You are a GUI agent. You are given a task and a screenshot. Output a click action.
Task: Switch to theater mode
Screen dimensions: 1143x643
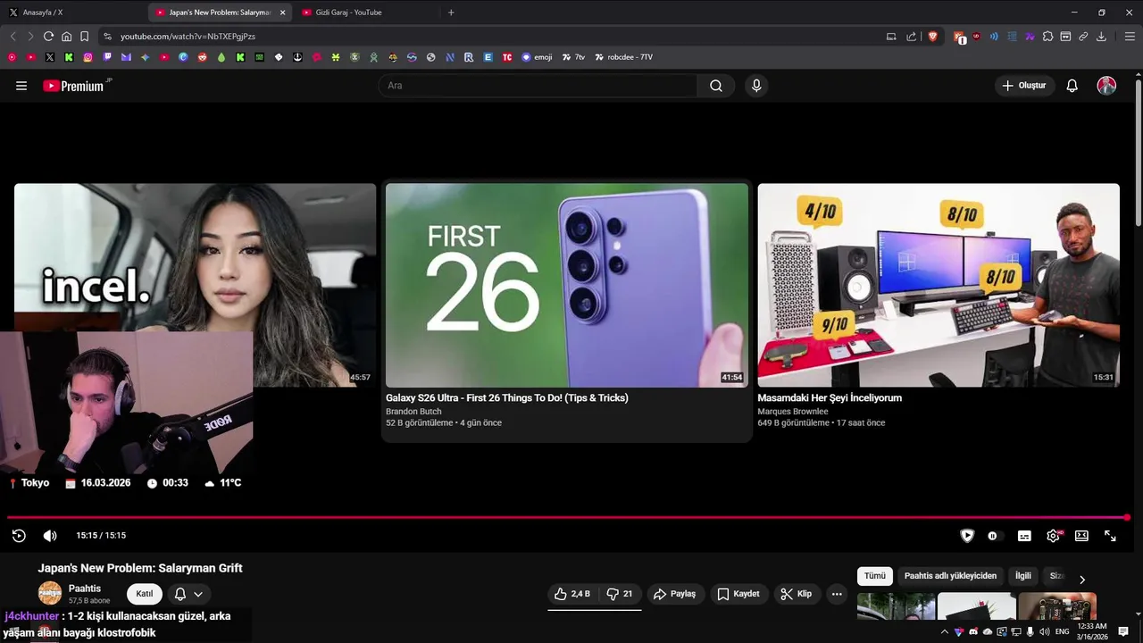[1081, 536]
